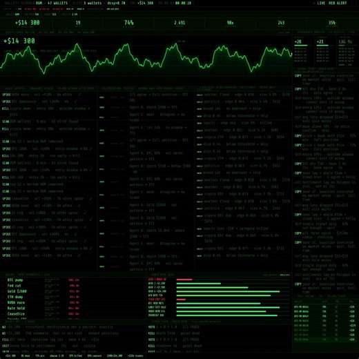The image size is (359, 359).
Task: Click the "sports - edge neg - killed" row
Action: (243, 123)
